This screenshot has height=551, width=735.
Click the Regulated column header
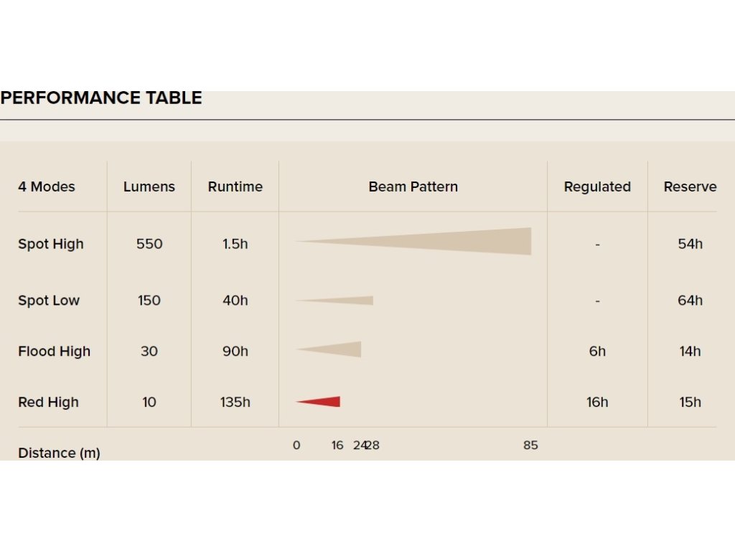(597, 187)
